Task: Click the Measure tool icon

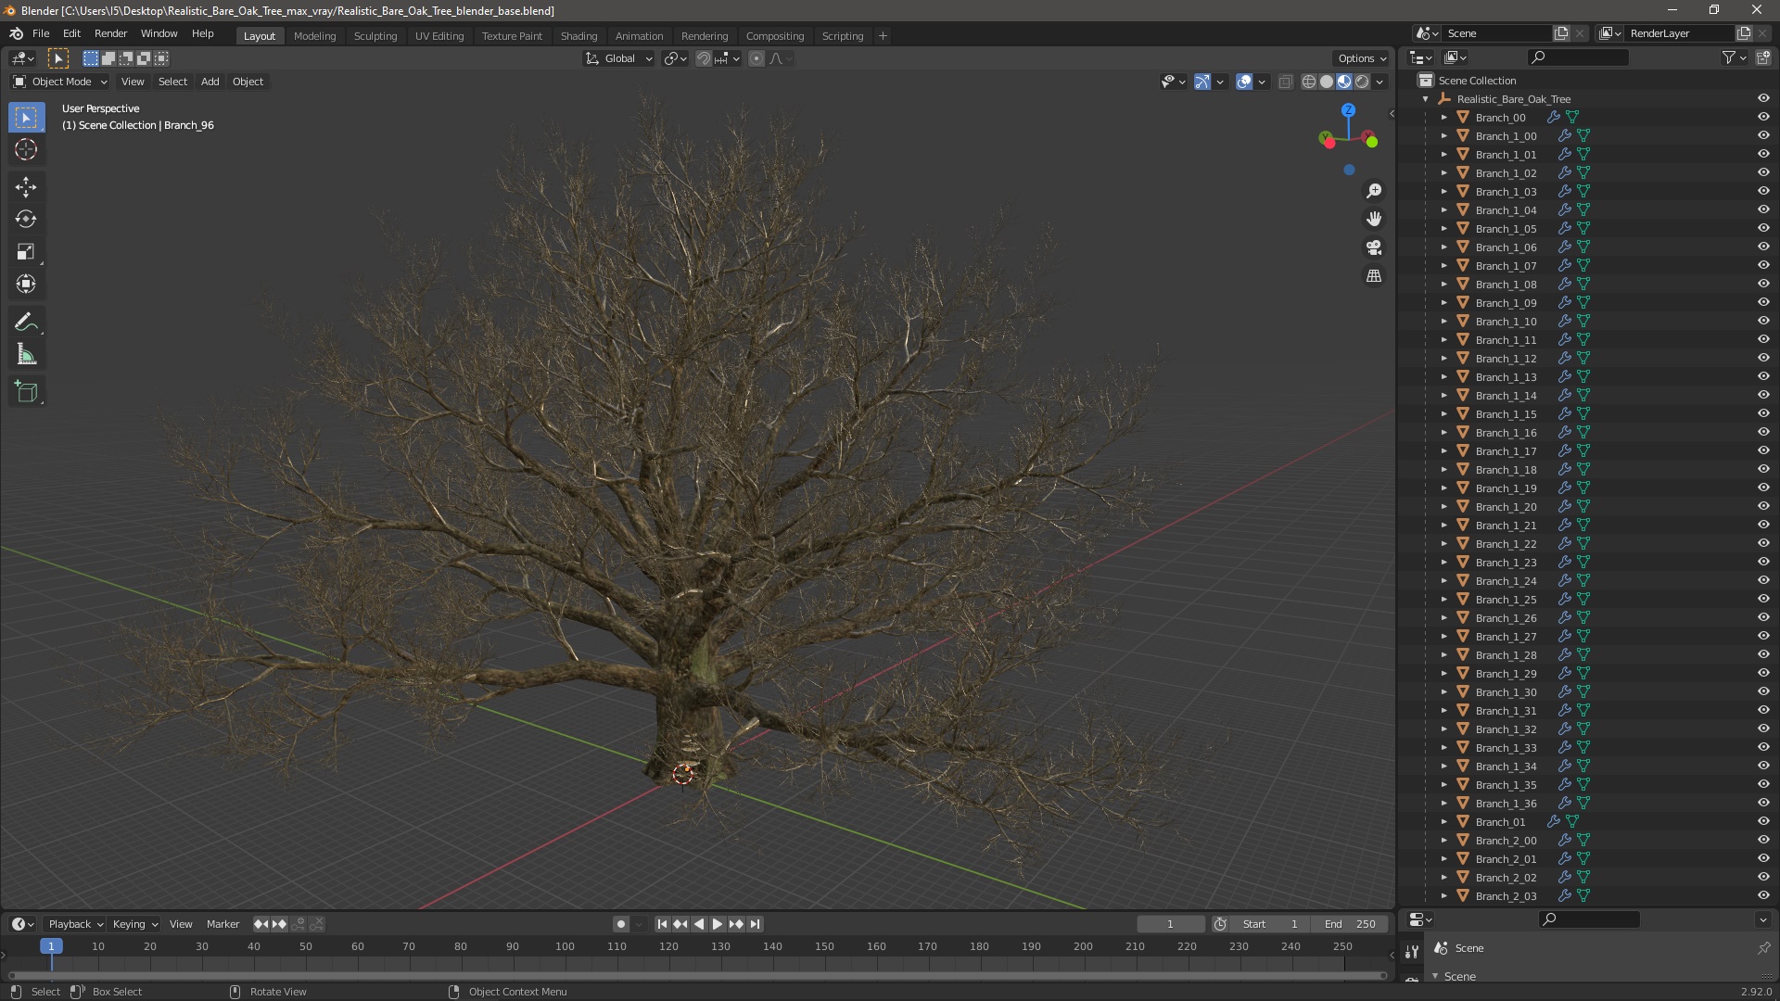Action: [x=27, y=356]
